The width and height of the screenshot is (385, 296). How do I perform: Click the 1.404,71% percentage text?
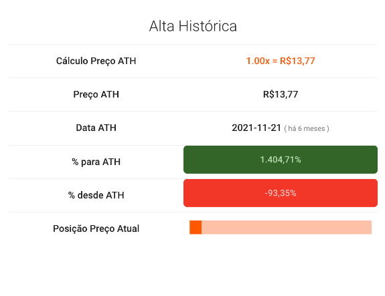tap(281, 160)
